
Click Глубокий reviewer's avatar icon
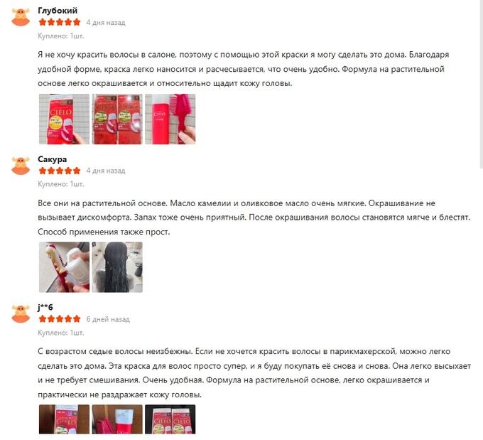tap(21, 17)
